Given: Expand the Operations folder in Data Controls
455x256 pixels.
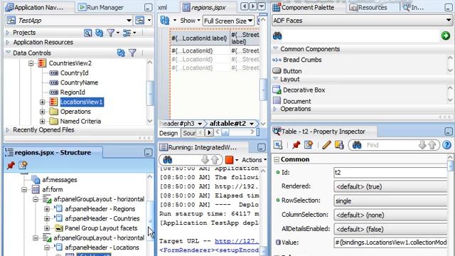Looking at the screenshot, I should click(43, 112).
